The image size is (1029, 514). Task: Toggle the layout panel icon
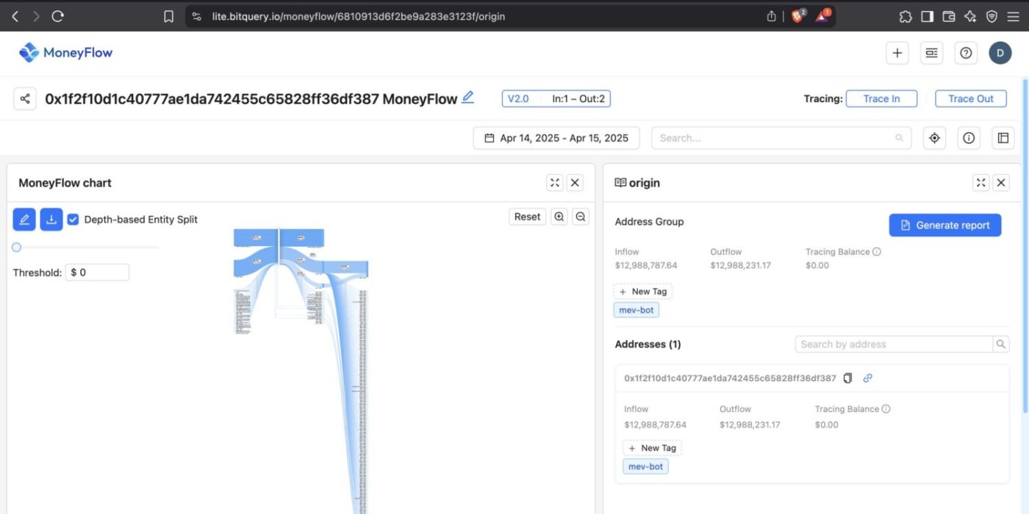[x=1003, y=138]
